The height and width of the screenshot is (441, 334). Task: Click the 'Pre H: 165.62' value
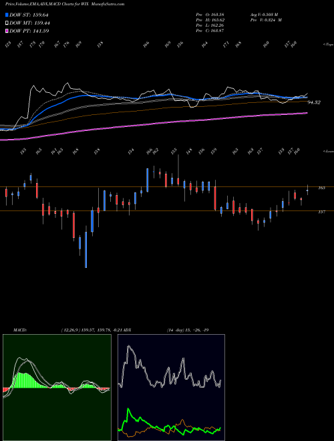click(210, 20)
